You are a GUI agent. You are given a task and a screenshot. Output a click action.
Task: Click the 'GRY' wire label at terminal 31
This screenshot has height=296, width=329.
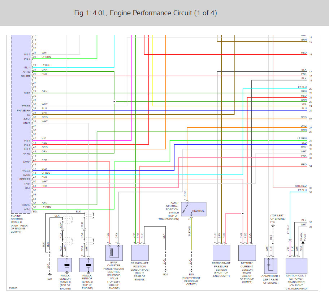point(304,147)
